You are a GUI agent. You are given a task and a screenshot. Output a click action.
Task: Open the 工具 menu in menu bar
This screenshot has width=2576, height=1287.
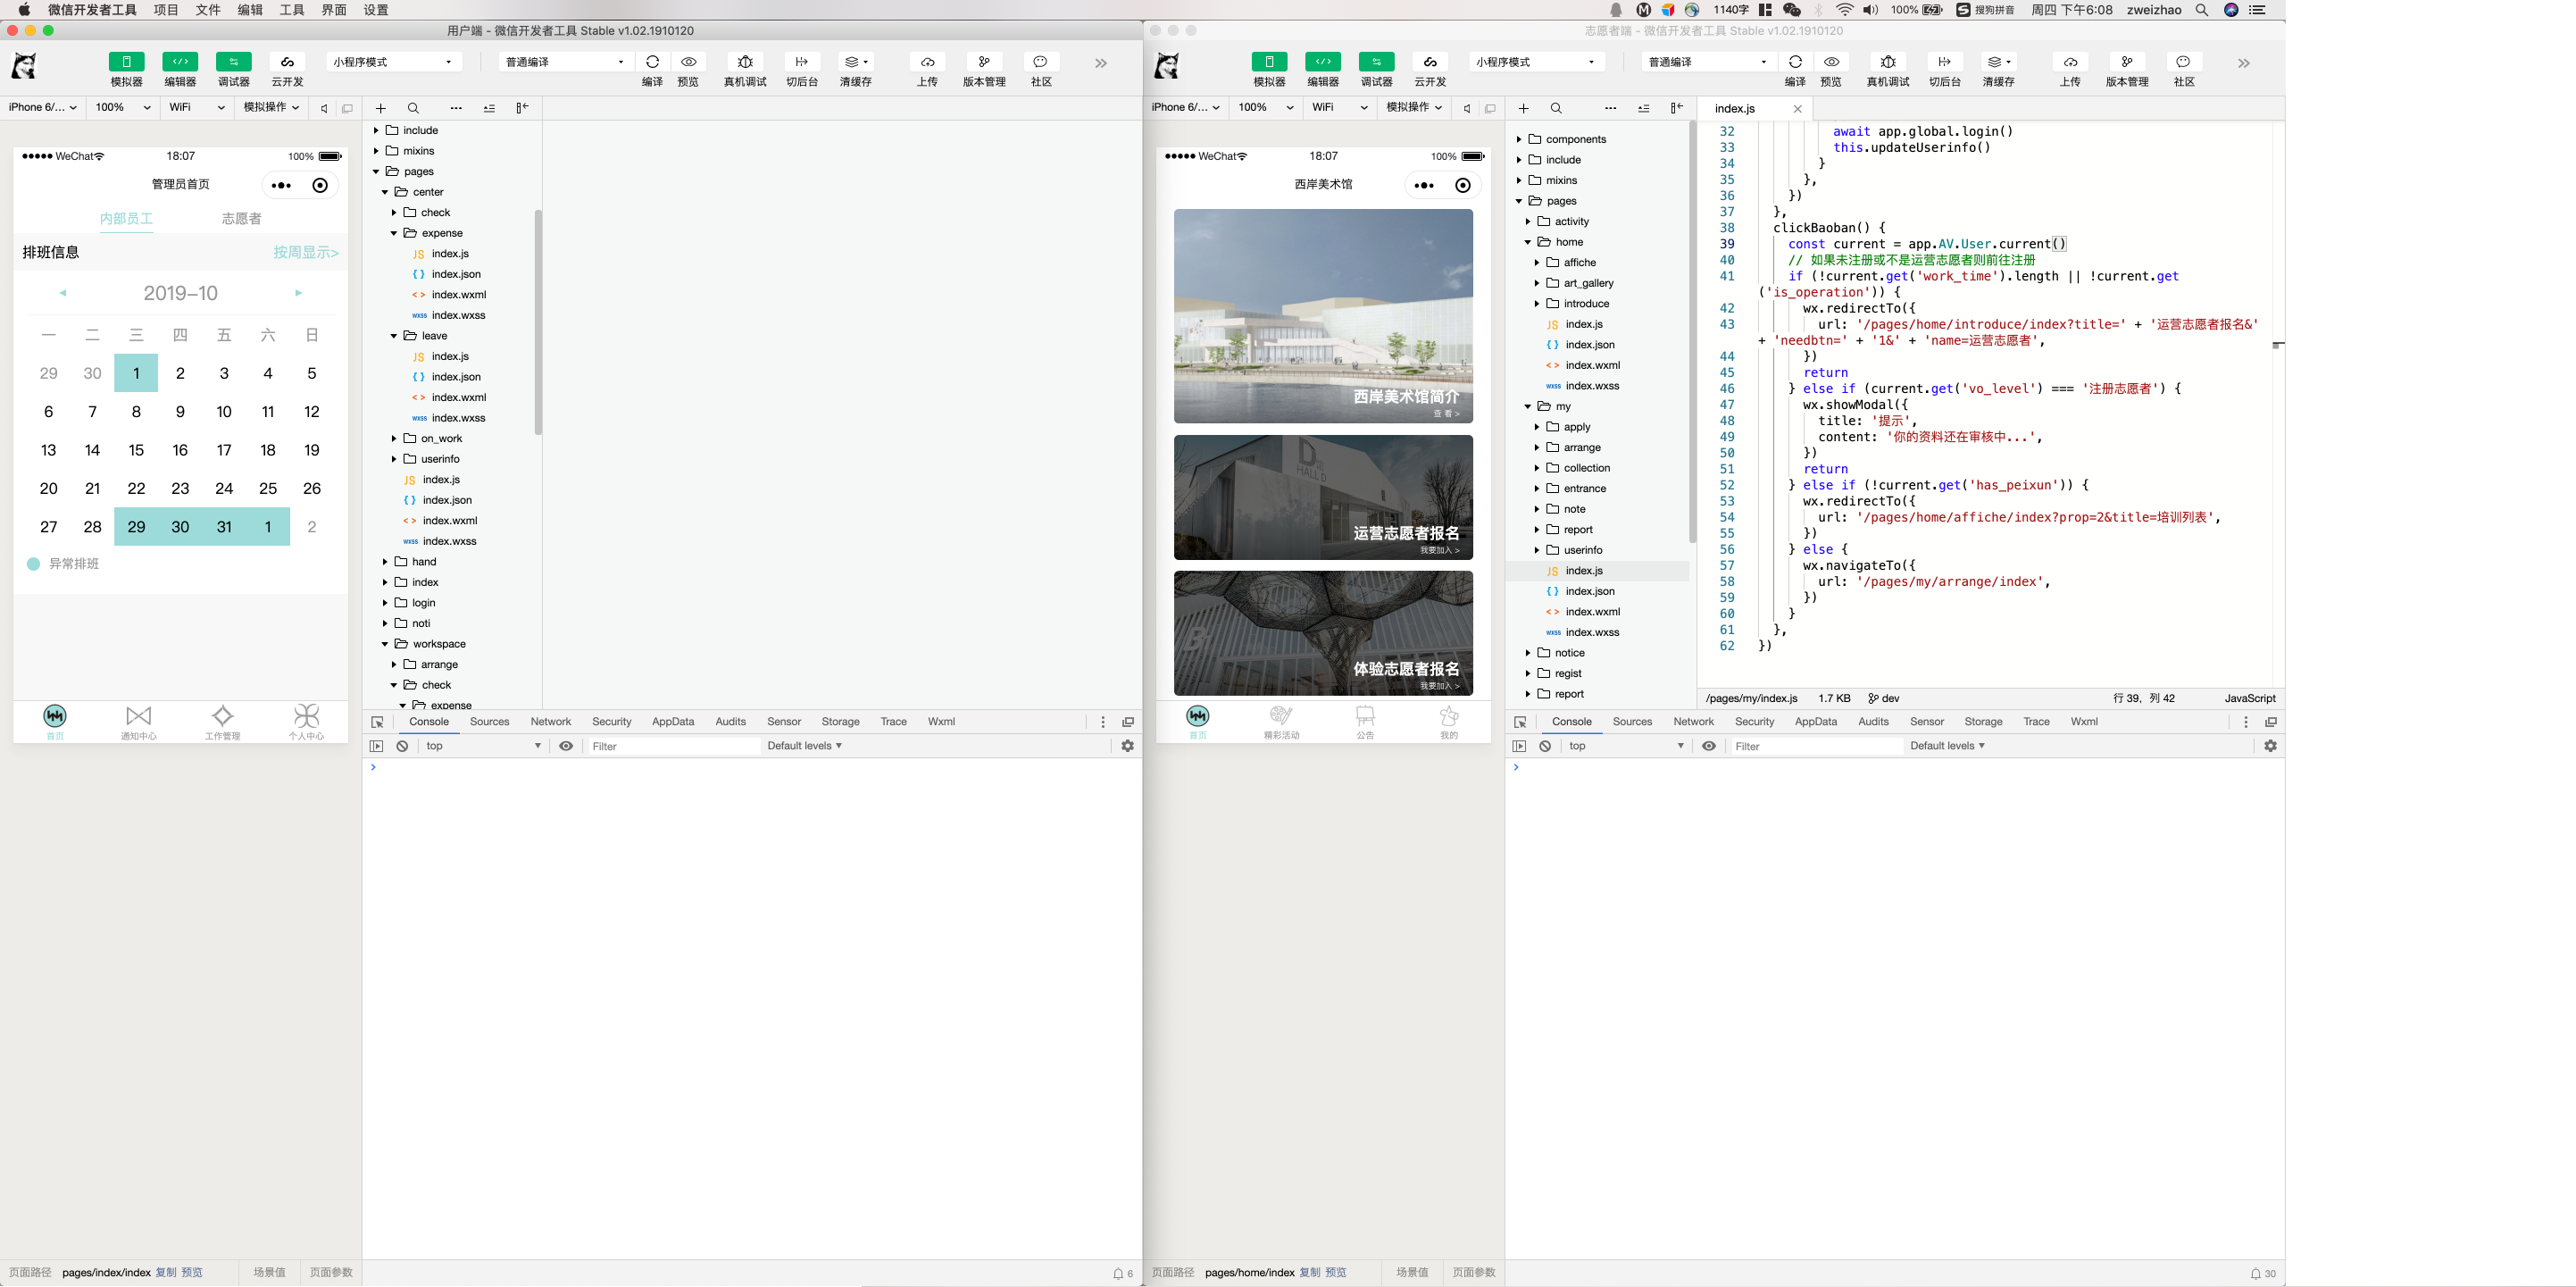[x=292, y=10]
